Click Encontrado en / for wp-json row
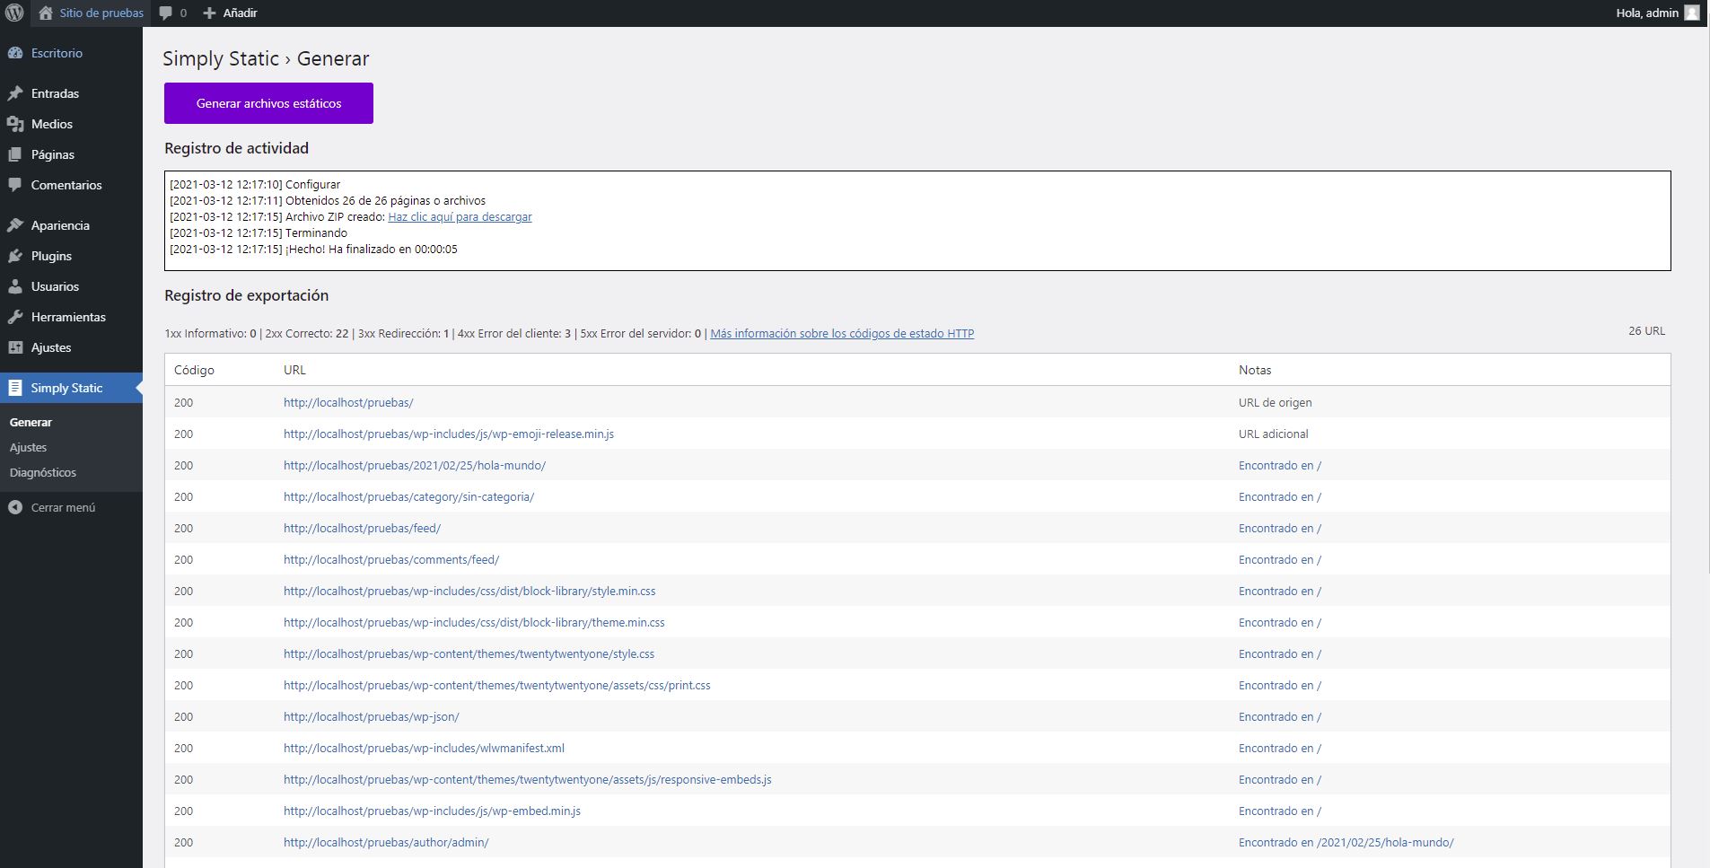 [1280, 716]
